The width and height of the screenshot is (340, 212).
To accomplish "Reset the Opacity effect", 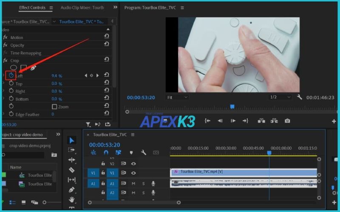I will 107,44.
